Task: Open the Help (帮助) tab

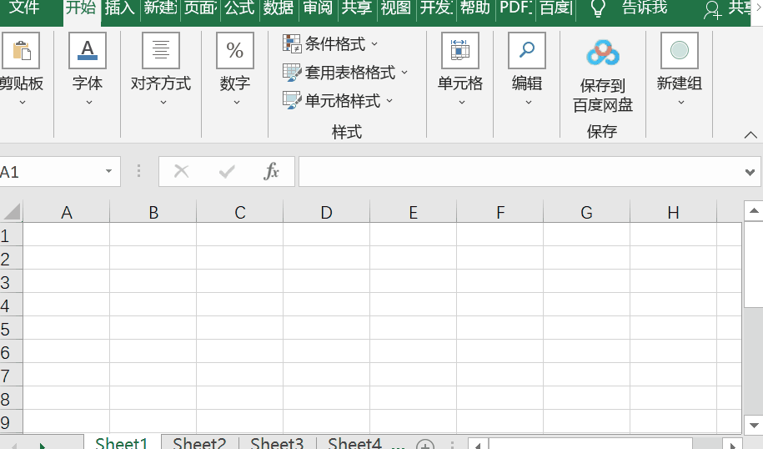Action: coord(475,8)
